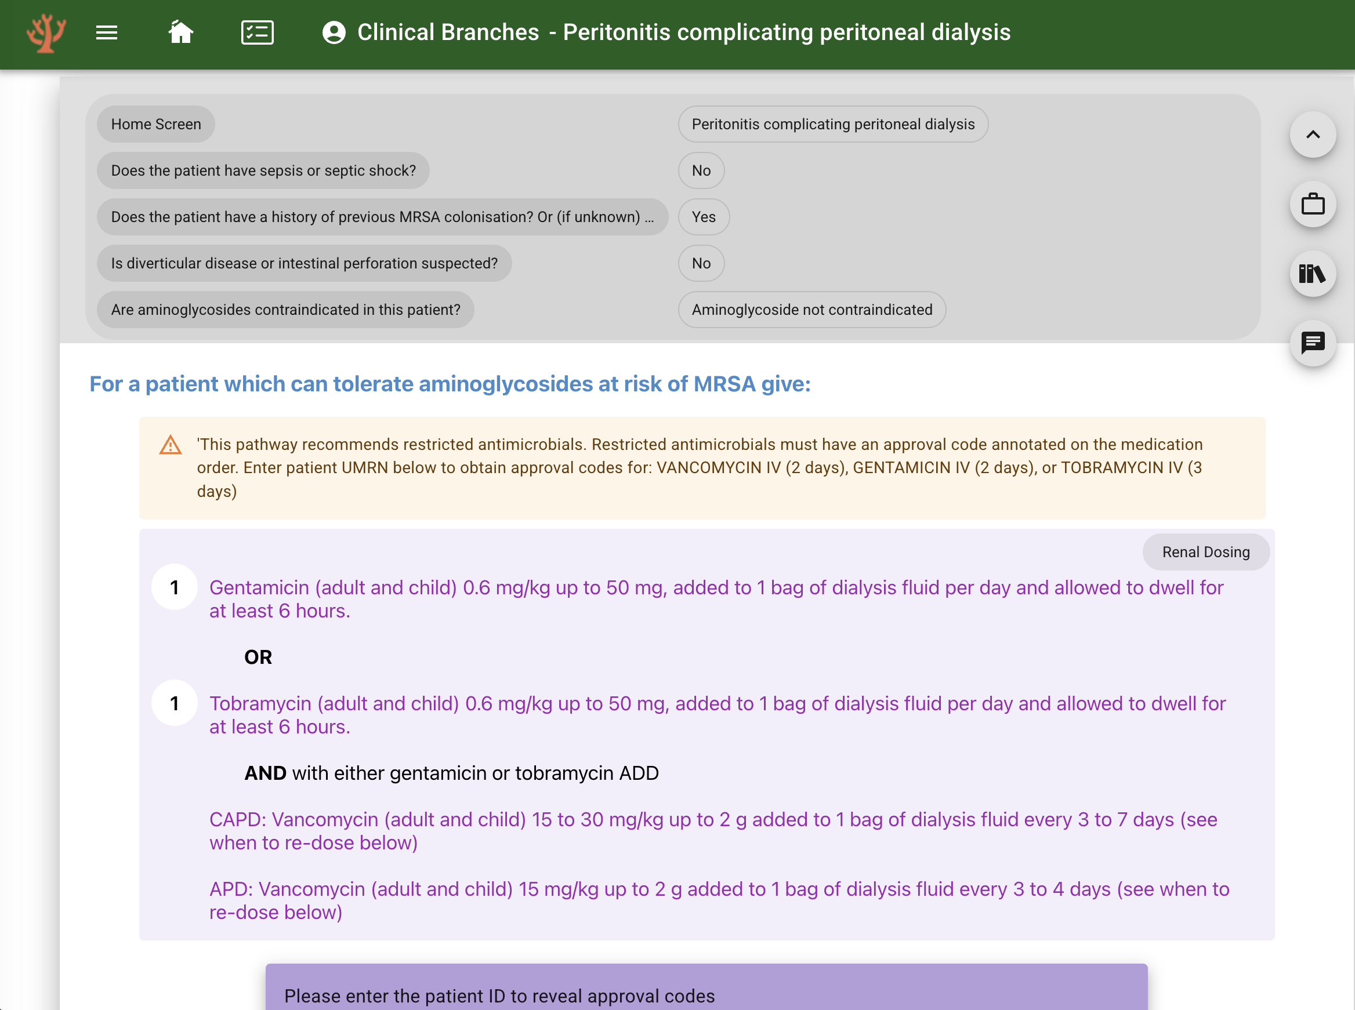Click the coral tree logo

tap(45, 33)
